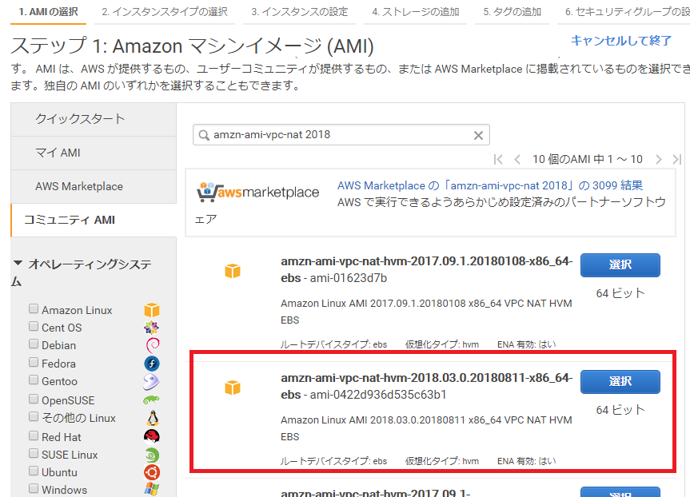690x497 pixels.
Task: Toggle the Debian filter checkbox
Action: pos(34,344)
